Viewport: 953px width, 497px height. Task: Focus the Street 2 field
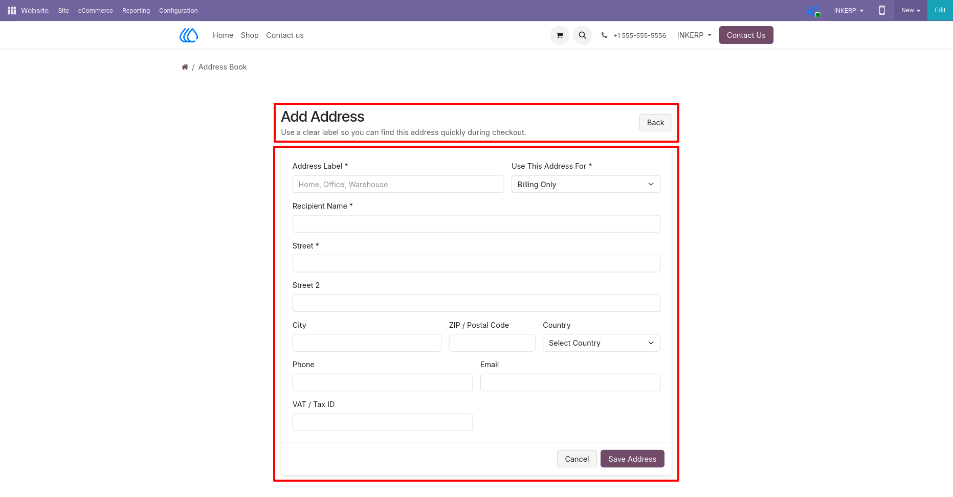tap(476, 303)
